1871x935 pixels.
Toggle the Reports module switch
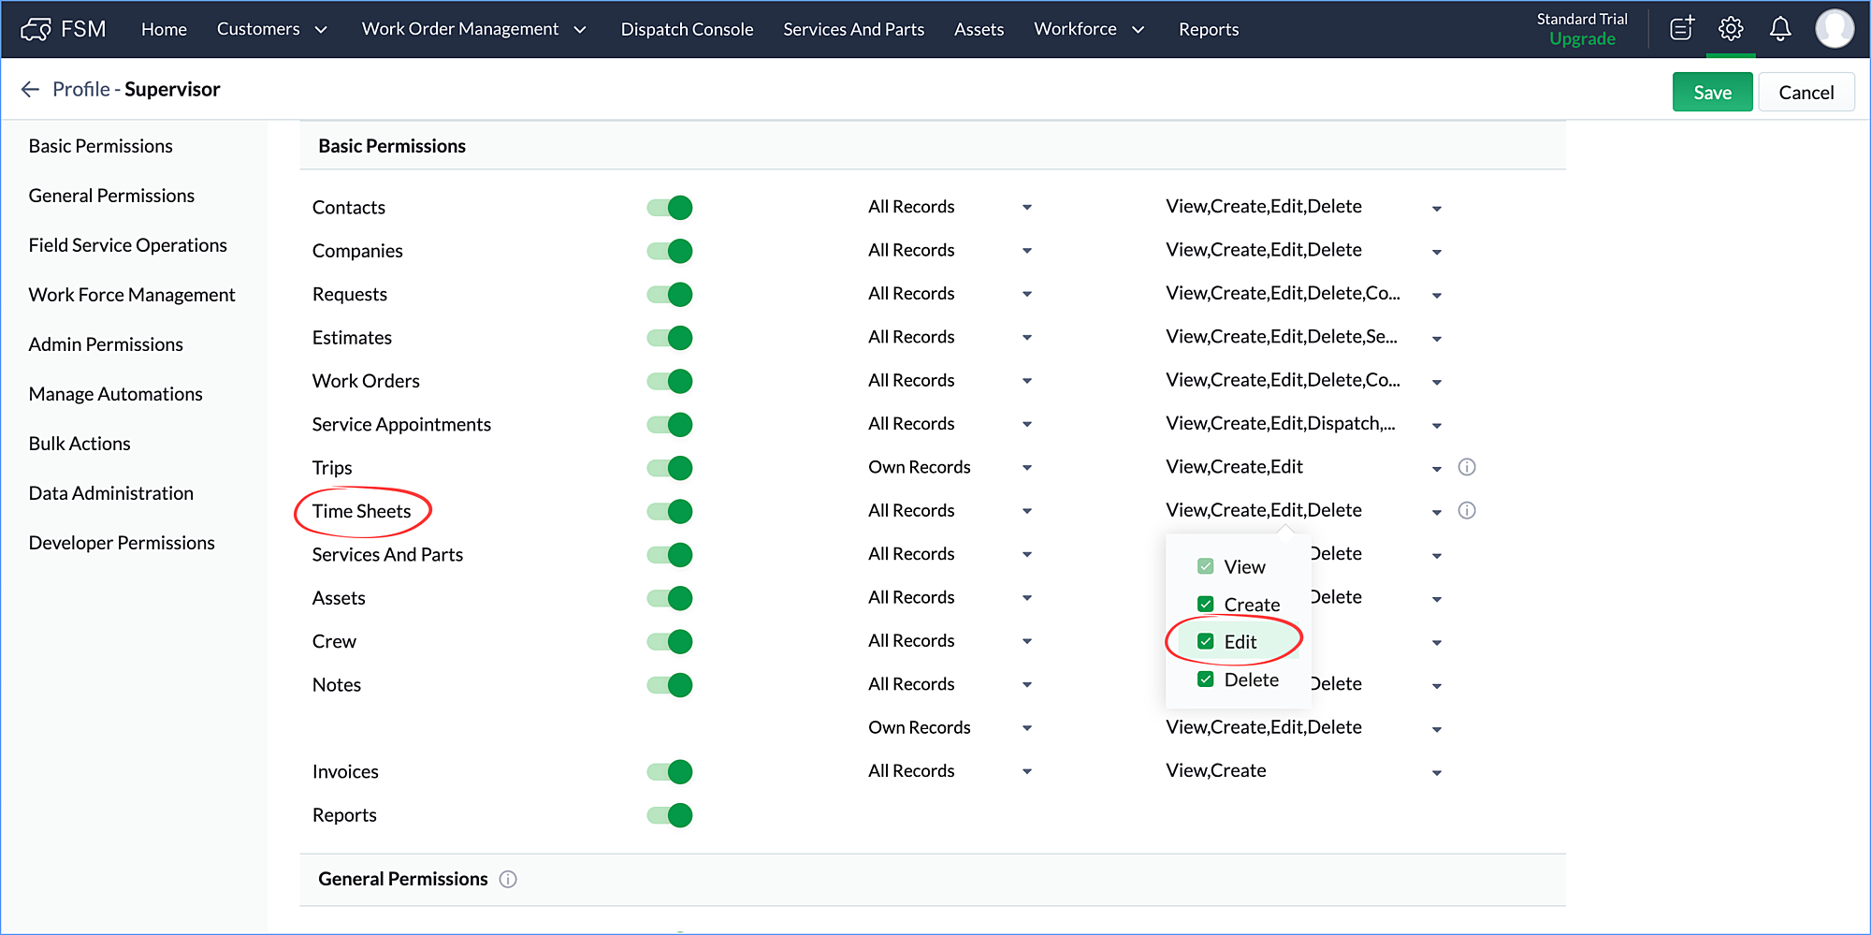(x=669, y=815)
